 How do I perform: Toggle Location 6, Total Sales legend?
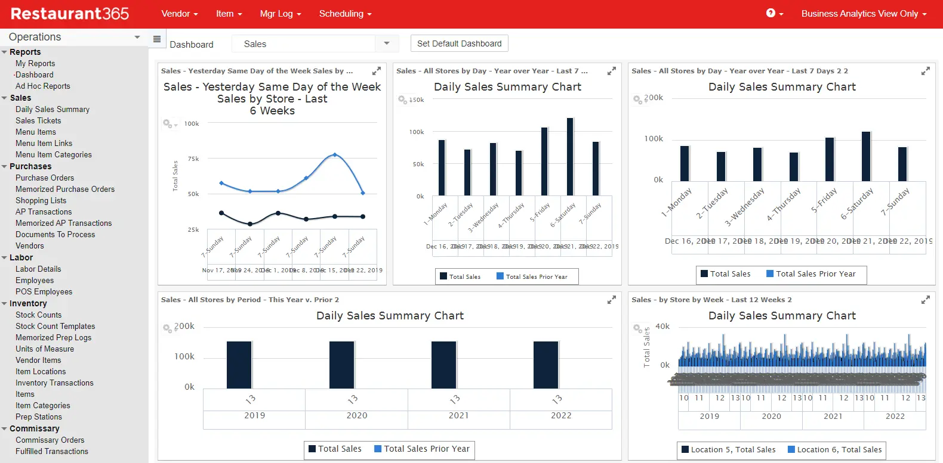click(834, 450)
